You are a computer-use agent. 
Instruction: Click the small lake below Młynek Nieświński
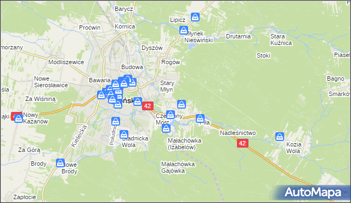[x=191, y=46]
